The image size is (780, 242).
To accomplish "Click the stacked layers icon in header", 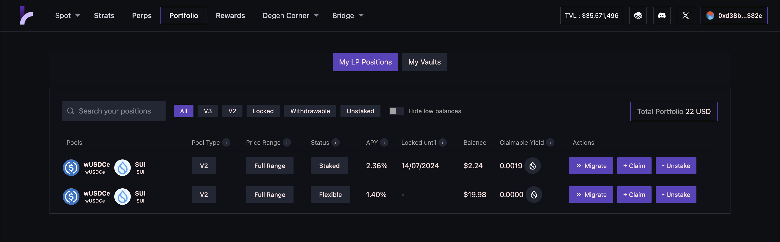I will click(x=638, y=15).
